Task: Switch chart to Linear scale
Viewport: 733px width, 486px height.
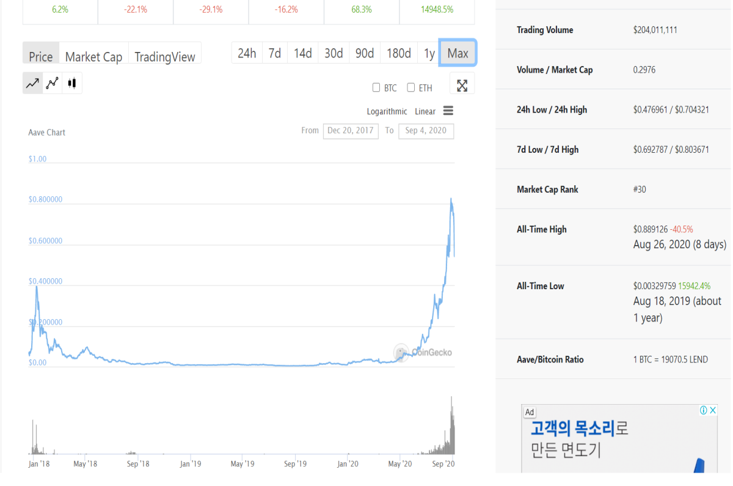Action: [425, 111]
